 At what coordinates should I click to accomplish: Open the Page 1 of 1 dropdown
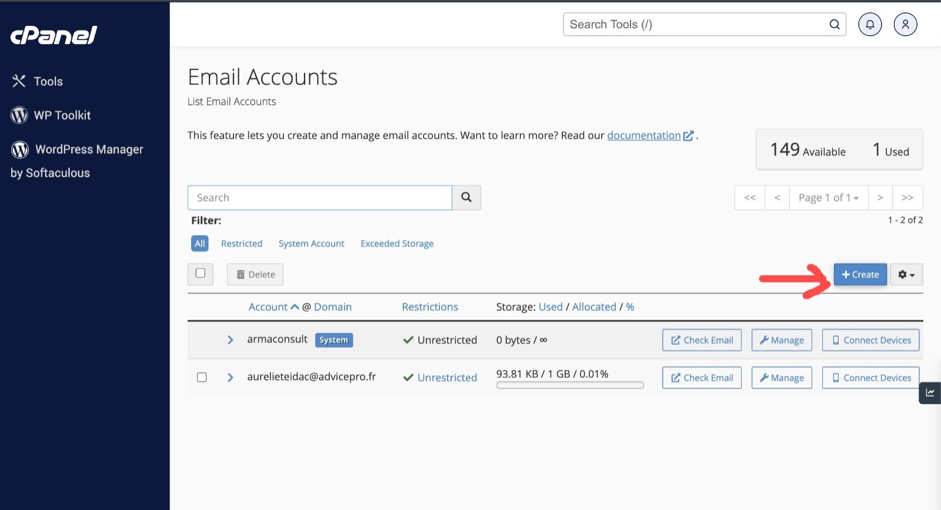[828, 198]
